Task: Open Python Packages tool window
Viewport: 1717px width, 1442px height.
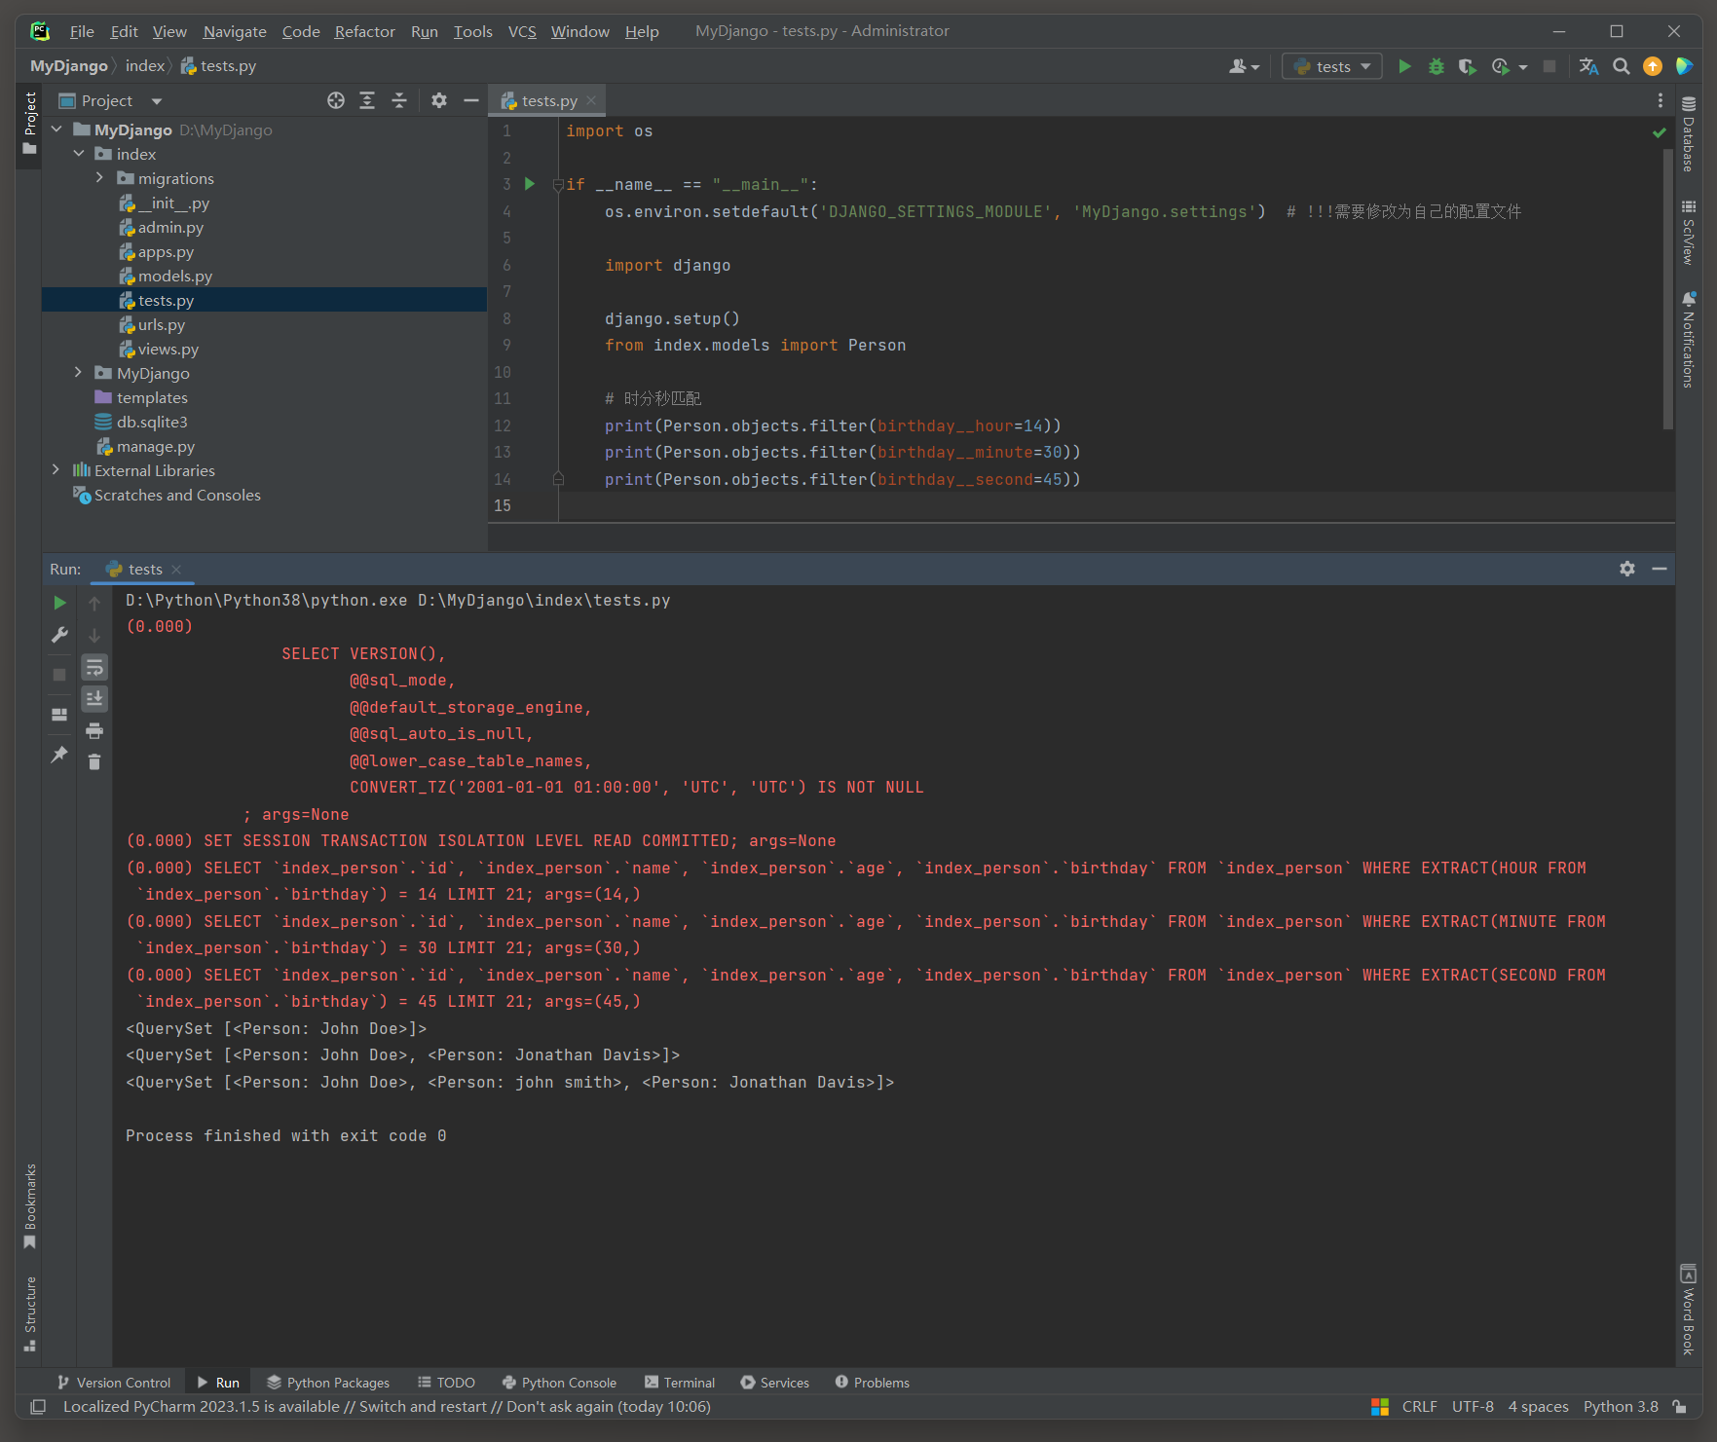Action: 328,1383
